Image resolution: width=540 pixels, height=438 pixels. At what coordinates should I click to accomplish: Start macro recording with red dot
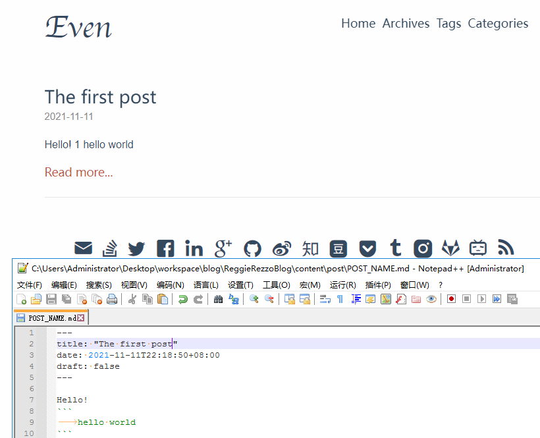pos(451,299)
